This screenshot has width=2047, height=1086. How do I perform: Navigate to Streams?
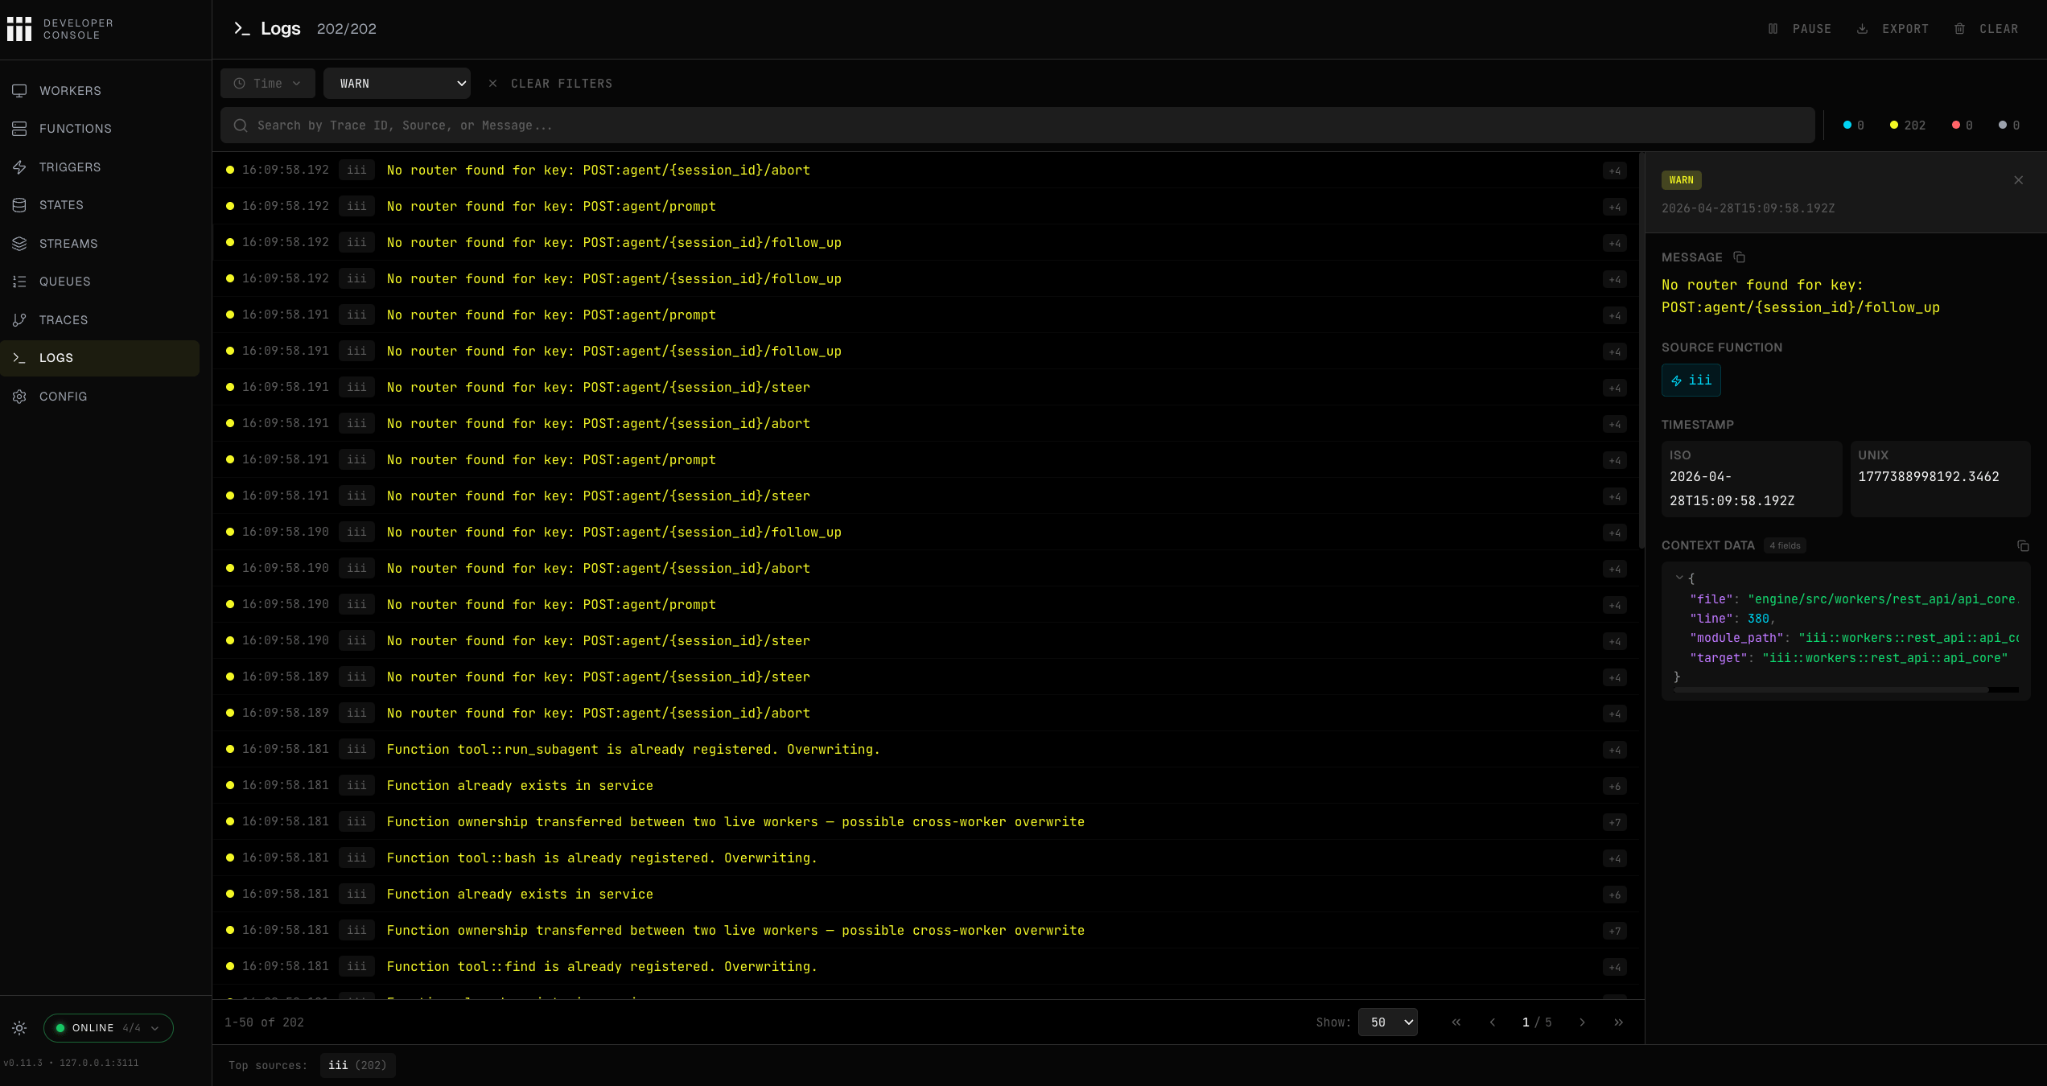(x=100, y=244)
